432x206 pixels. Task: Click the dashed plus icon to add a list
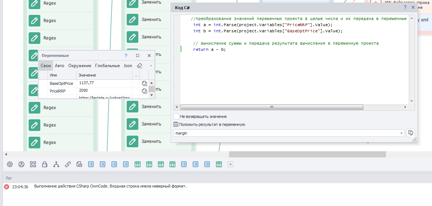[x=230, y=164]
